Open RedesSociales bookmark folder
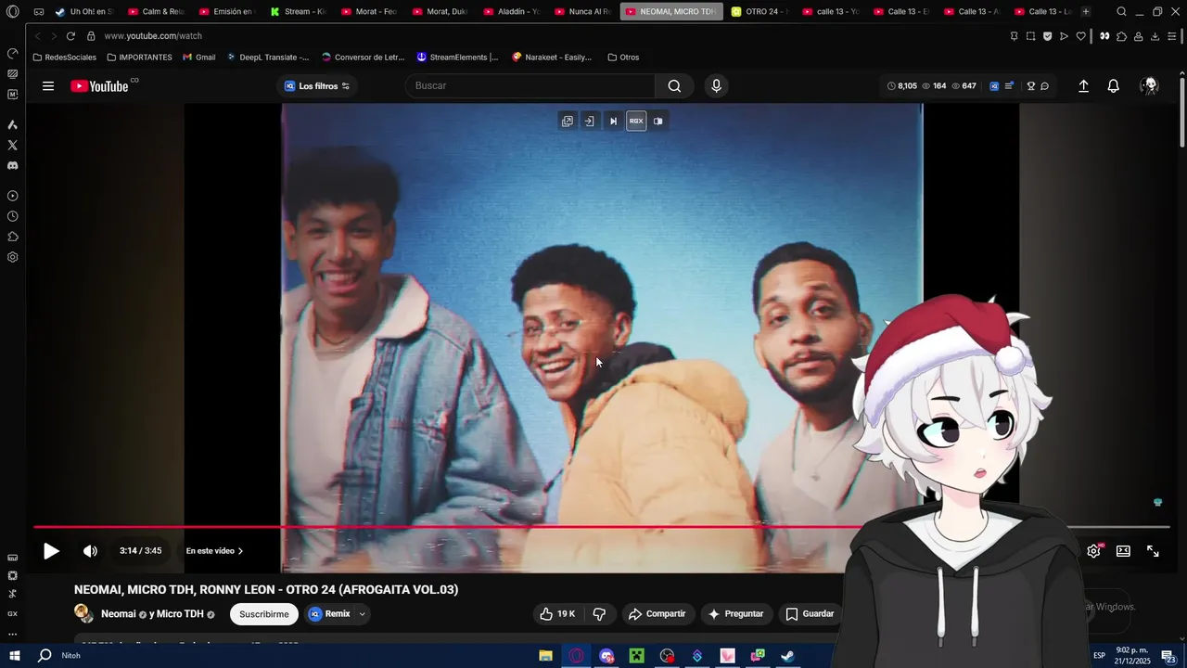The height and width of the screenshot is (668, 1187). point(64,58)
